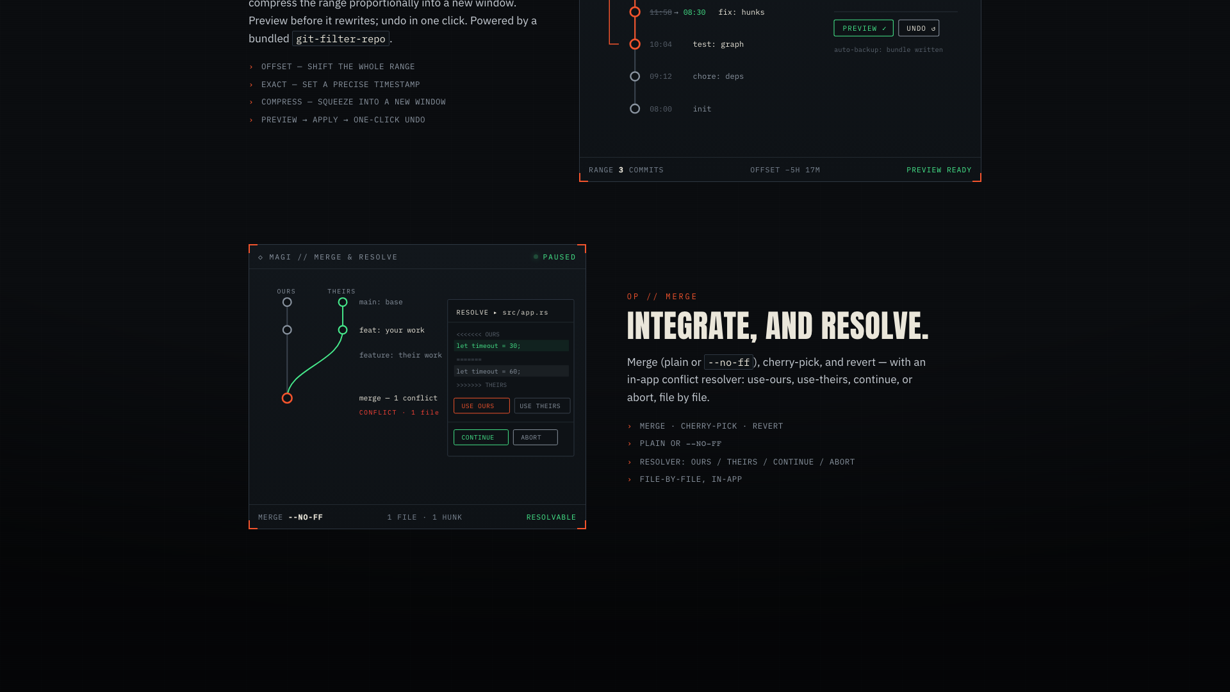Click '1 FILE · 1 HUNK' footer text
Viewport: 1230px width, 692px height.
click(x=425, y=518)
